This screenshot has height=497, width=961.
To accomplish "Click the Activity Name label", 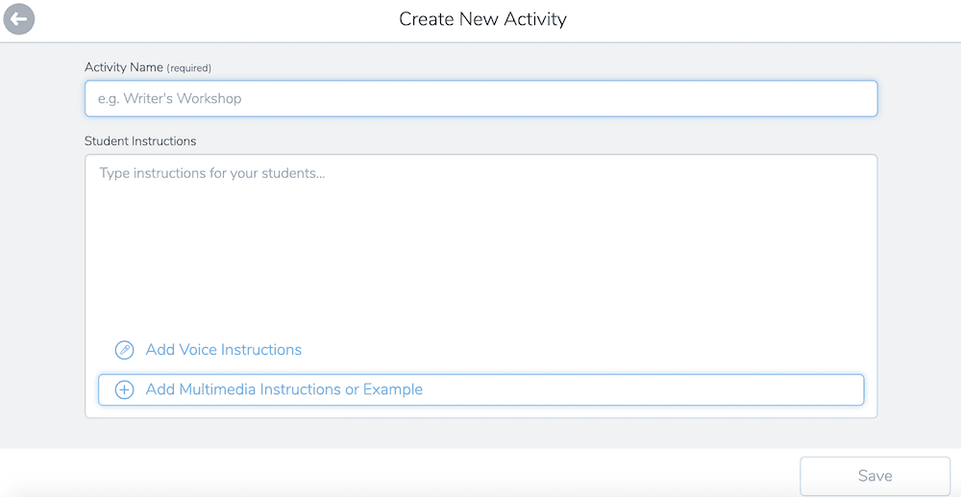I will pos(124,67).
